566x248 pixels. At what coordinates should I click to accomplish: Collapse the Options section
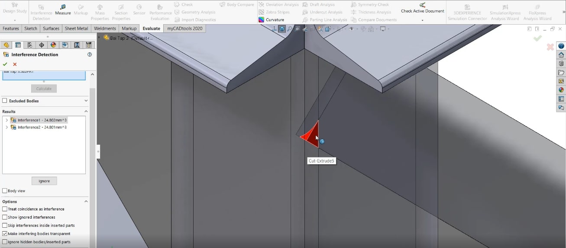click(x=86, y=201)
